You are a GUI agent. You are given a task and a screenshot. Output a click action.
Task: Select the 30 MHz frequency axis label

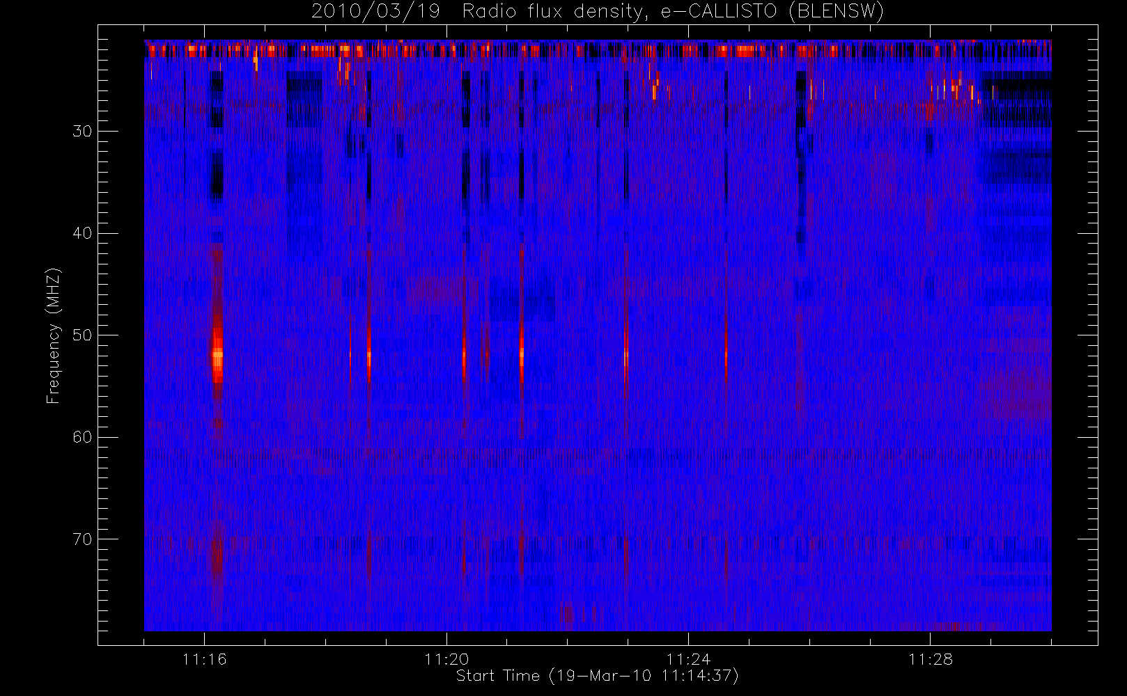pos(82,131)
